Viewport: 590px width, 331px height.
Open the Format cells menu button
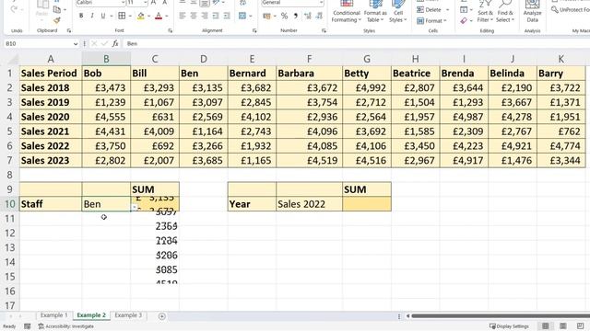[431, 21]
